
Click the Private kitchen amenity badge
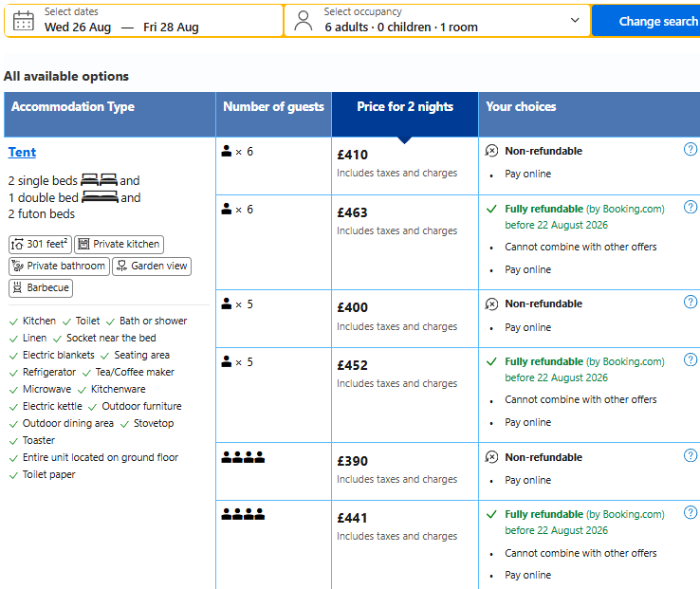pyautogui.click(x=119, y=245)
